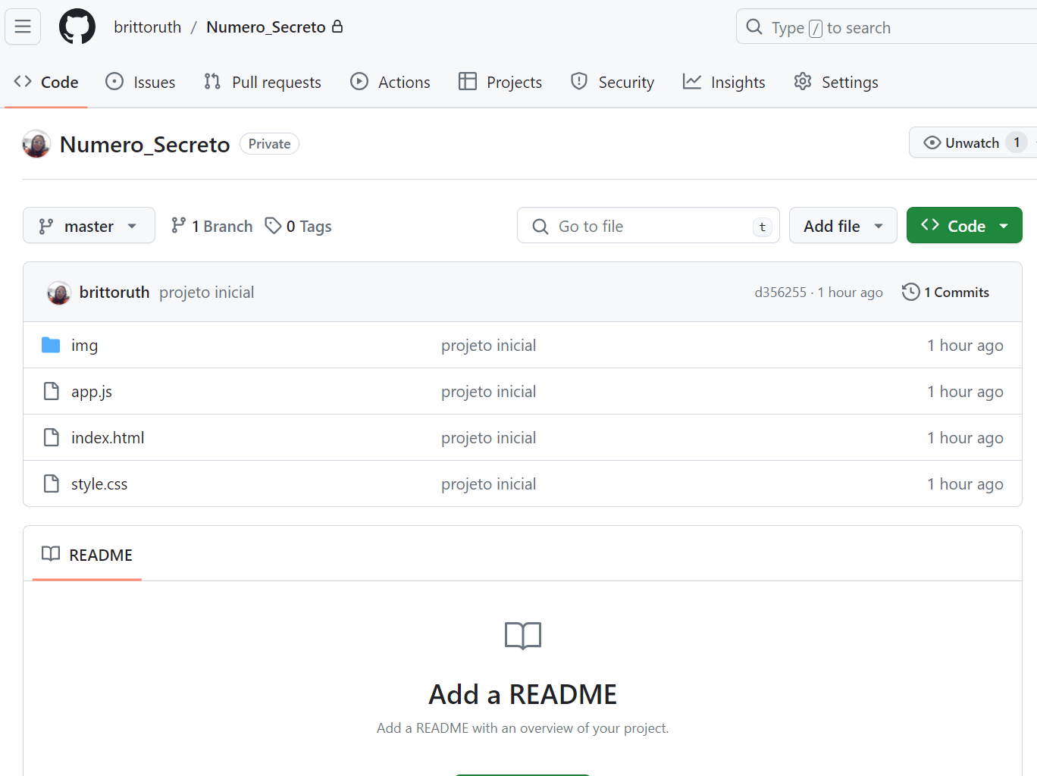
Task: Click the Add a README heading
Action: coord(522,694)
